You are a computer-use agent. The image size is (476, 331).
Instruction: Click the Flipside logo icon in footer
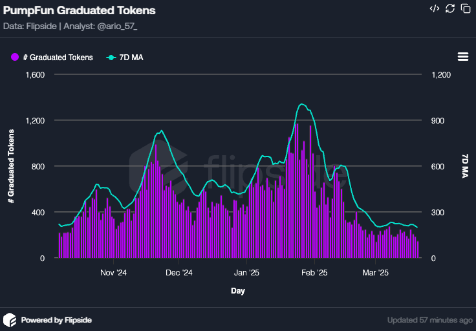point(10,320)
